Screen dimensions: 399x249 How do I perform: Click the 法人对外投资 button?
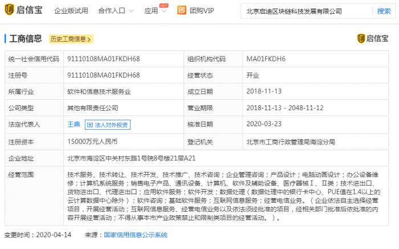(x=107, y=124)
